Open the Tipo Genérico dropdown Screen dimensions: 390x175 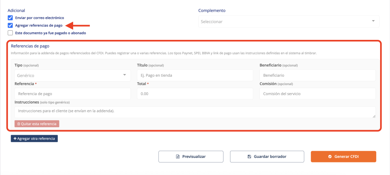(73, 76)
